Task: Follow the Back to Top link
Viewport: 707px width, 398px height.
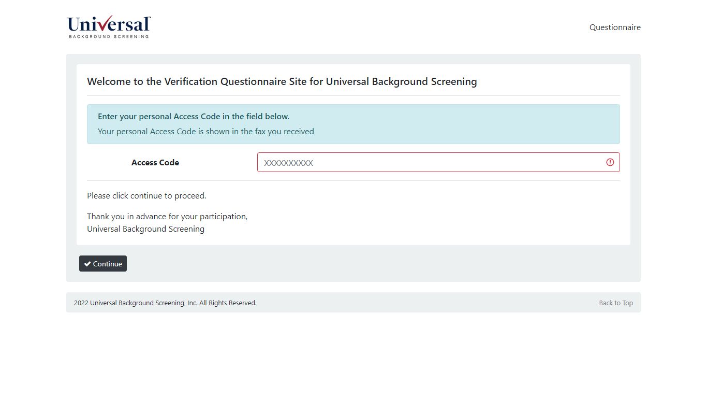Action: pyautogui.click(x=616, y=303)
